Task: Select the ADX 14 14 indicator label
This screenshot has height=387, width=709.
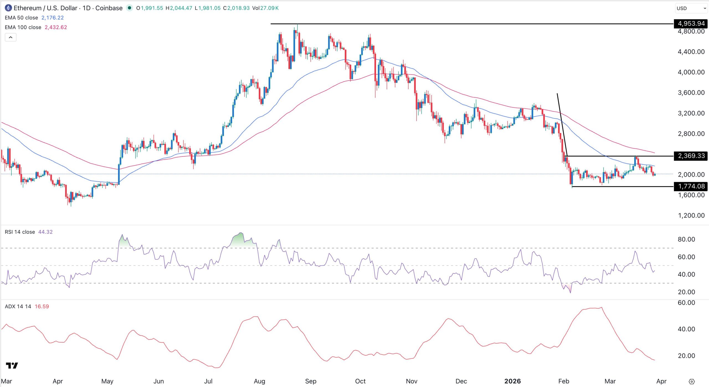Action: coord(18,306)
